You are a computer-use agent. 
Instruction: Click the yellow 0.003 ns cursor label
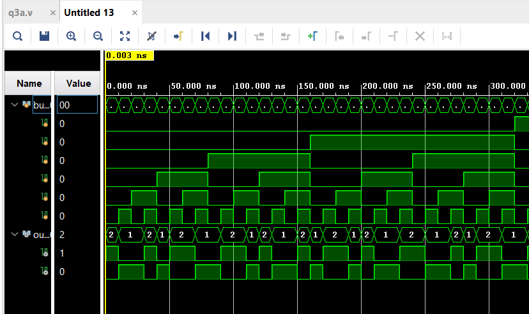click(128, 56)
